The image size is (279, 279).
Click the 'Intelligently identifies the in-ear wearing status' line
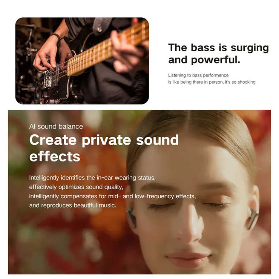[x=92, y=178]
